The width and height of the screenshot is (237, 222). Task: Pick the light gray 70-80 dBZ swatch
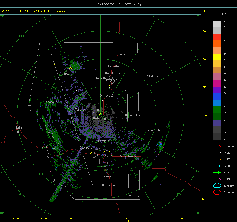pyautogui.click(x=217, y=24)
